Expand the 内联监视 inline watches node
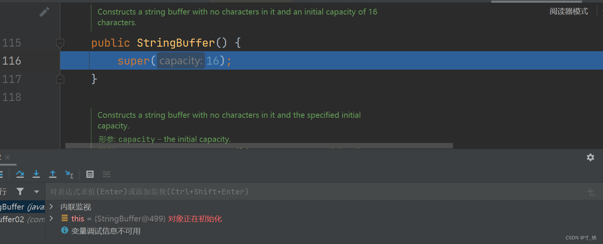 point(51,207)
